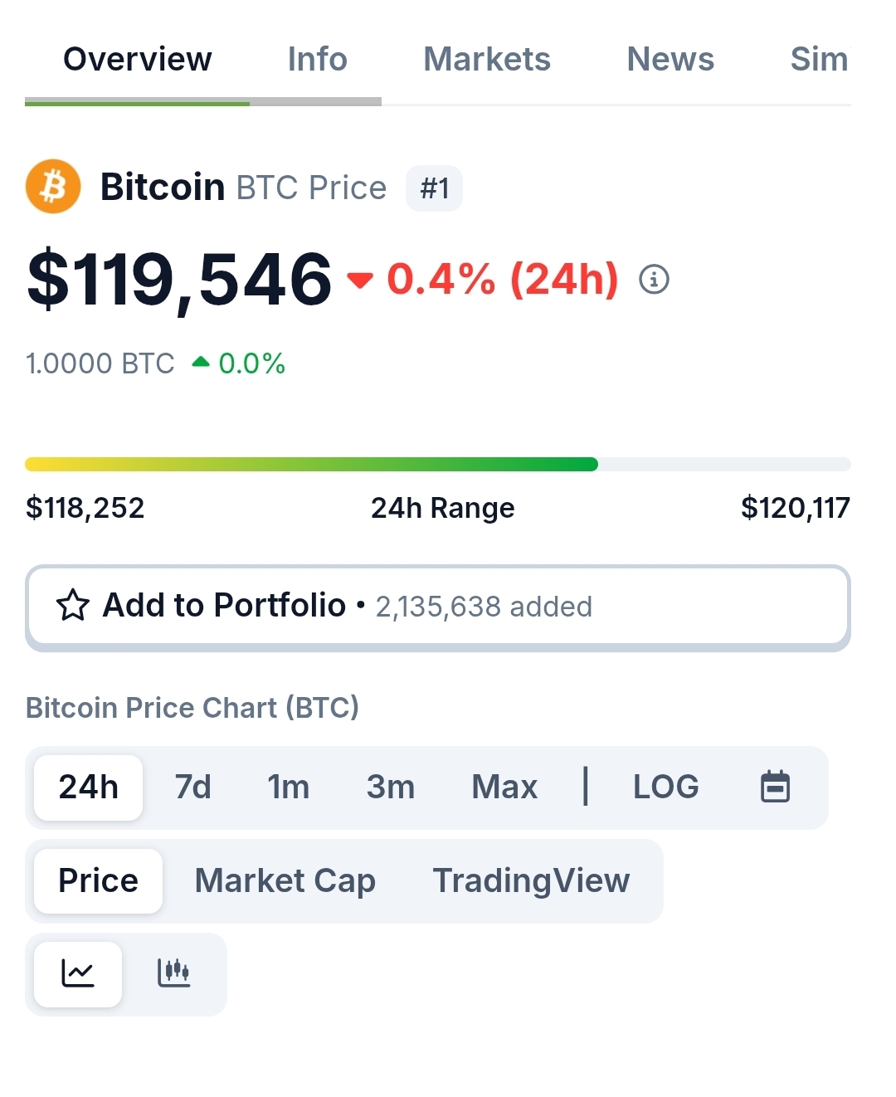Open the Info tab
896x1097 pixels.
click(317, 59)
